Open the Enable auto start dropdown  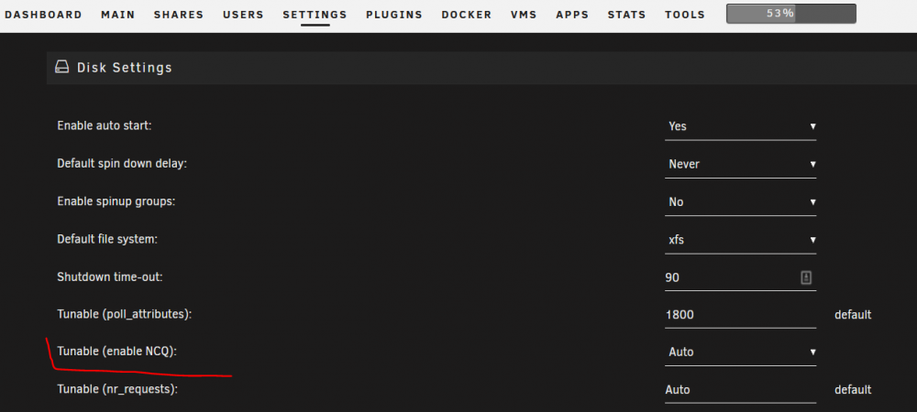pyautogui.click(x=740, y=126)
